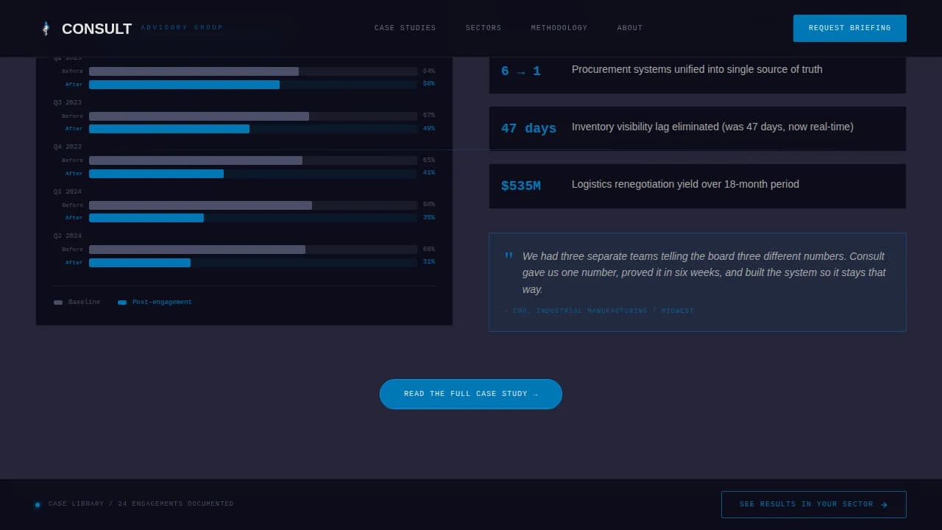The image size is (942, 530).
Task: Click Logistics renegotiation yield description
Action: pyautogui.click(x=685, y=184)
